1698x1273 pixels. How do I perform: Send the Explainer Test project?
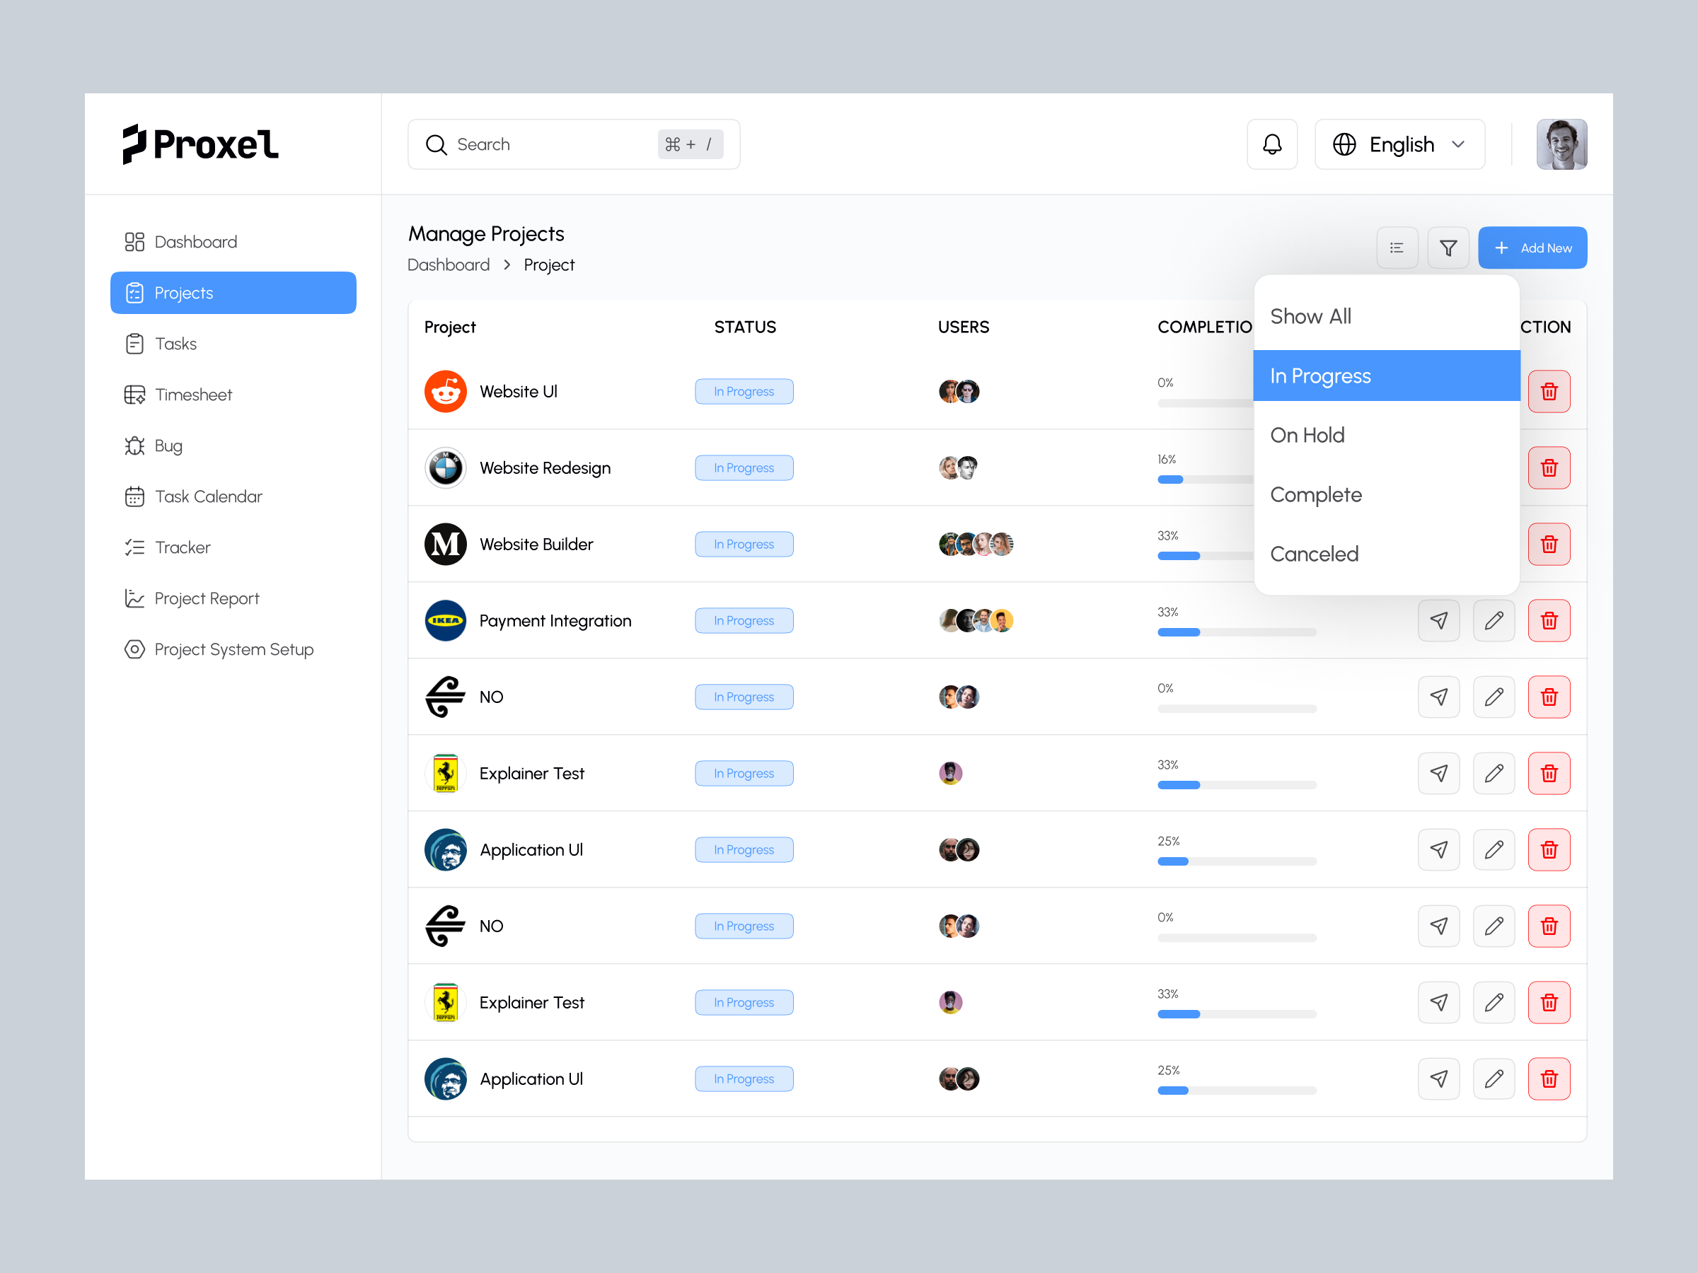tap(1438, 773)
